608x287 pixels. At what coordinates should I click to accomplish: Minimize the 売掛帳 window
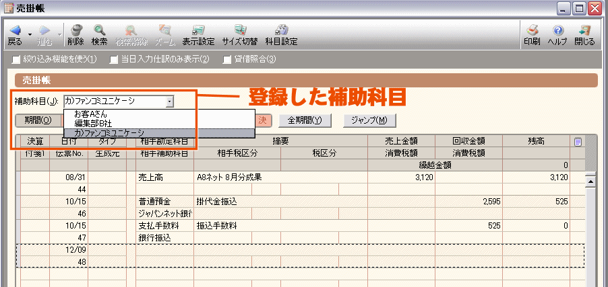tap(565, 8)
